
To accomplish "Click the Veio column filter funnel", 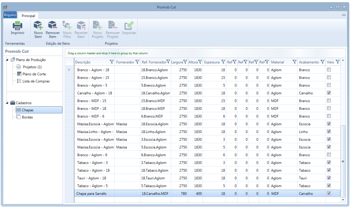I will pyautogui.click(x=337, y=62).
